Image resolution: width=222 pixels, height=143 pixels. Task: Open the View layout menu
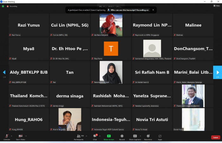click(217, 6)
